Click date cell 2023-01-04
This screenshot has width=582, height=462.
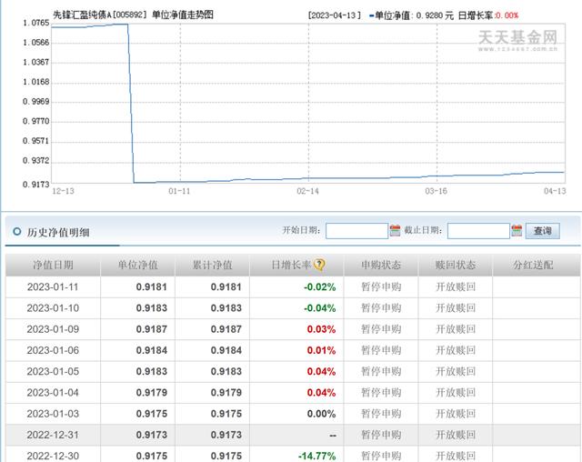click(53, 393)
